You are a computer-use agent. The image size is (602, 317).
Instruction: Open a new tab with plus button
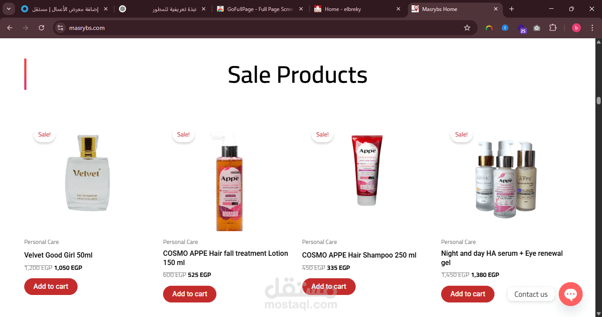(511, 9)
